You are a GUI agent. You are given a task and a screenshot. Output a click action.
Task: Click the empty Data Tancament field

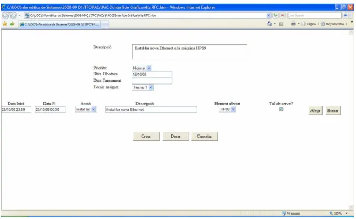152,81
